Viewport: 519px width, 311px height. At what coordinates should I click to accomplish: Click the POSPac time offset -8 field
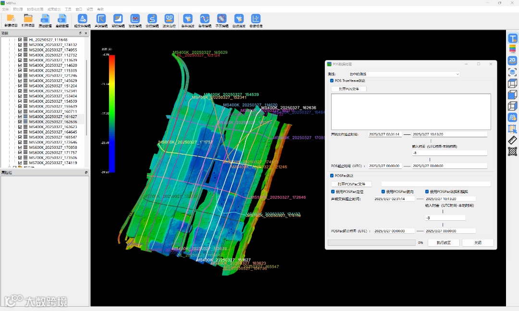coord(445,218)
